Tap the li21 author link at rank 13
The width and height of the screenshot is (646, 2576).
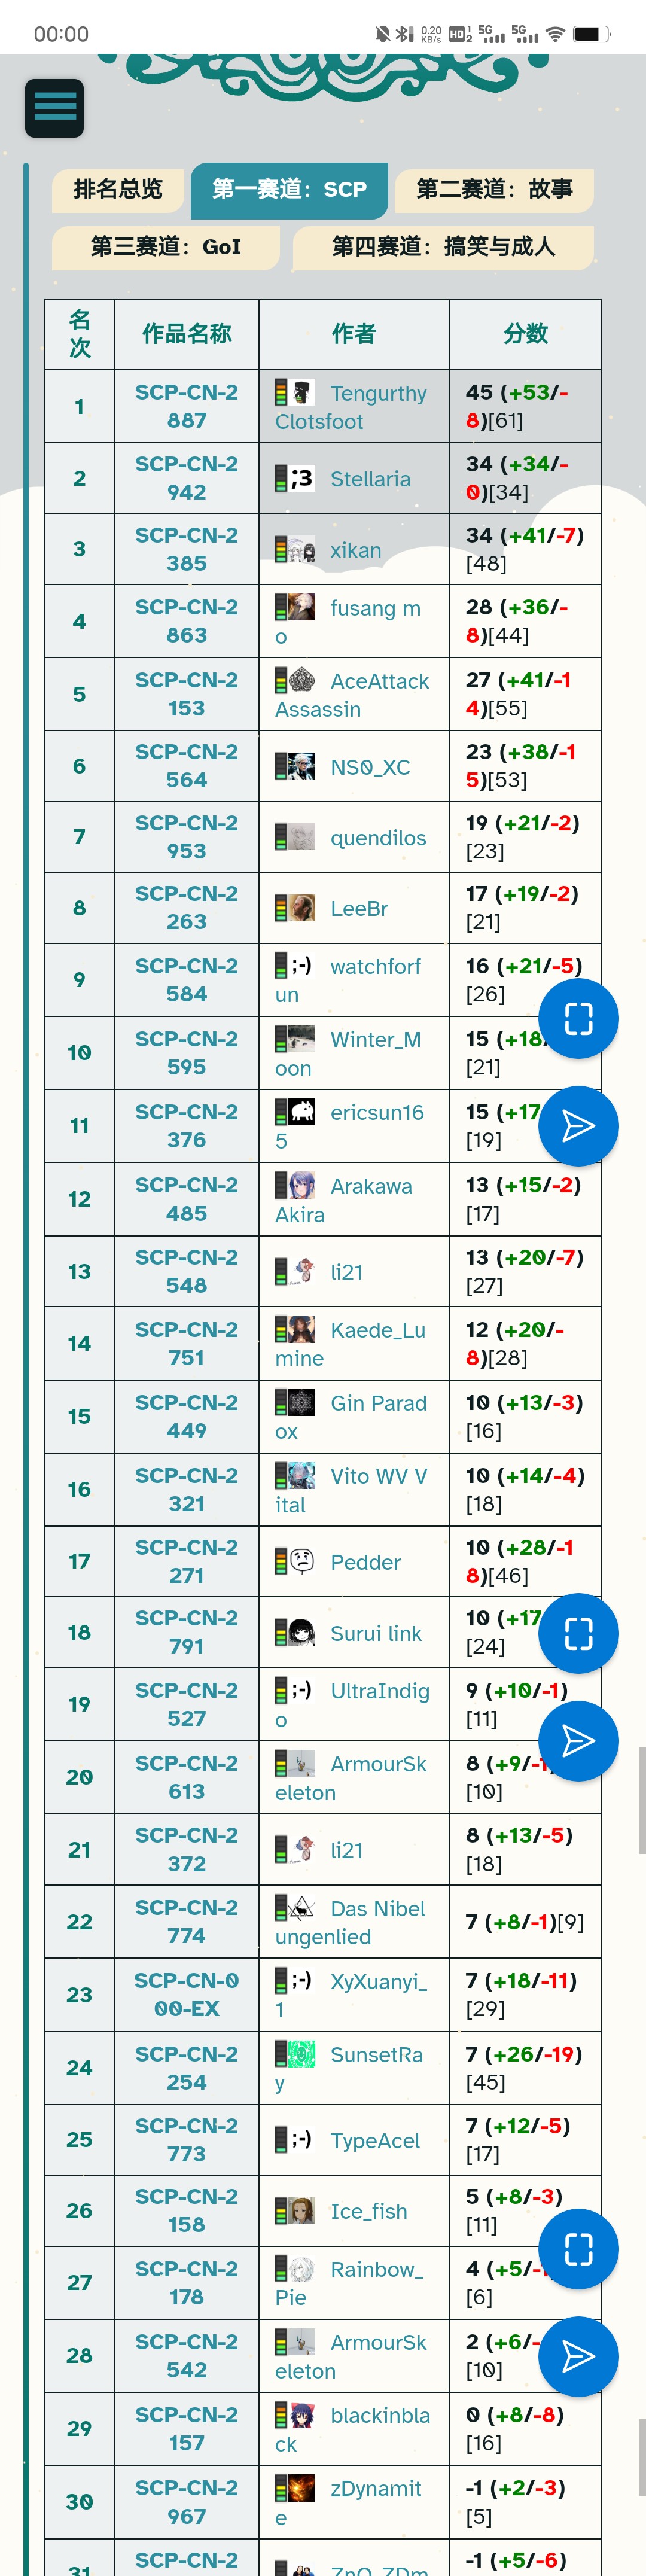tap(347, 1271)
